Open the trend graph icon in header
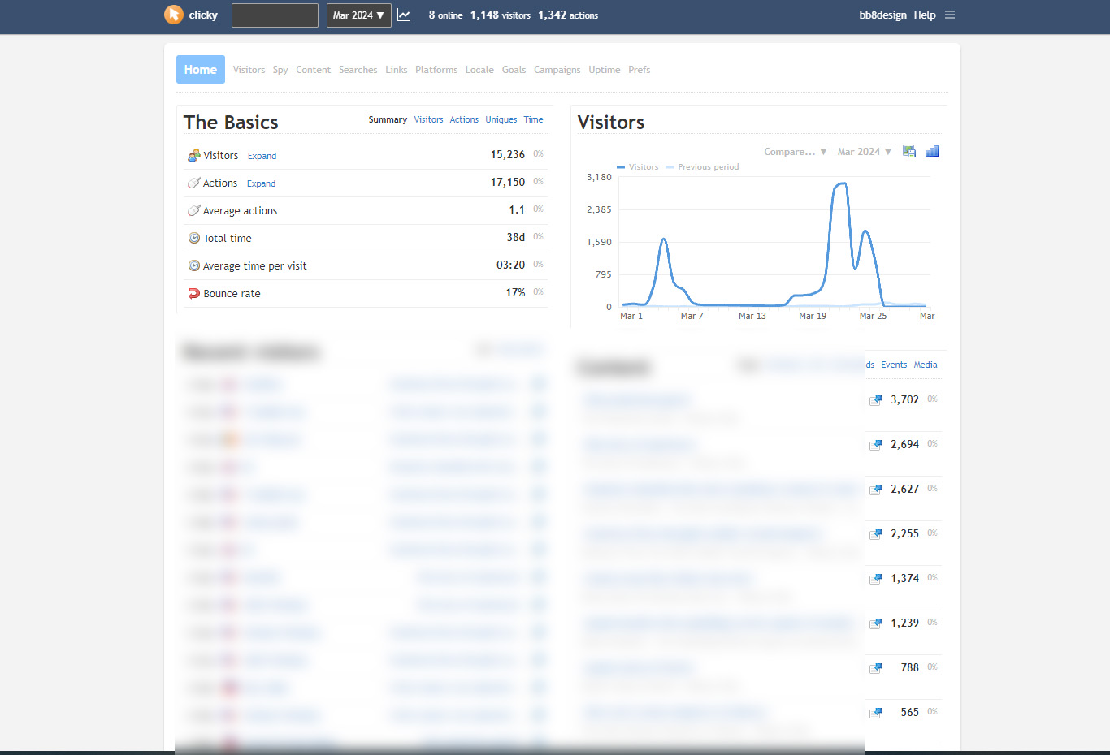This screenshot has height=755, width=1110. pos(404,15)
